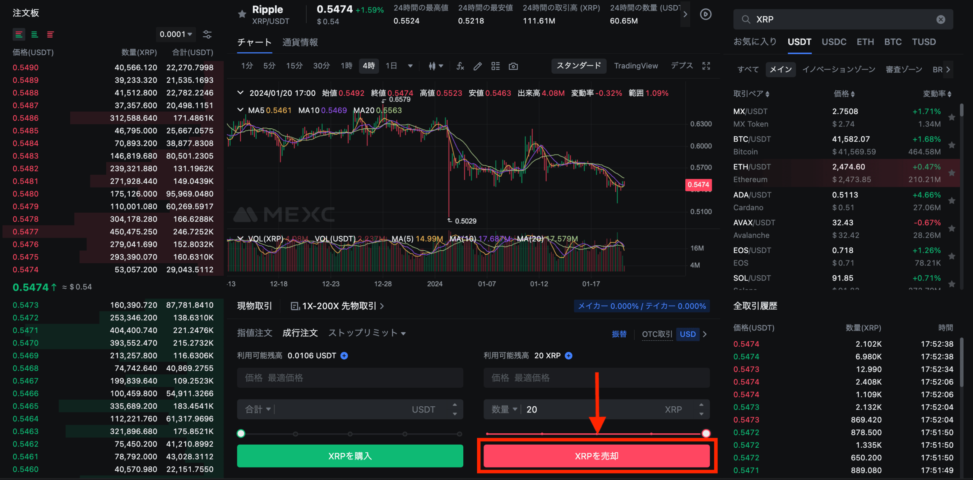Image resolution: width=973 pixels, height=480 pixels.
Task: Open the video tutorial play icon
Action: (706, 14)
